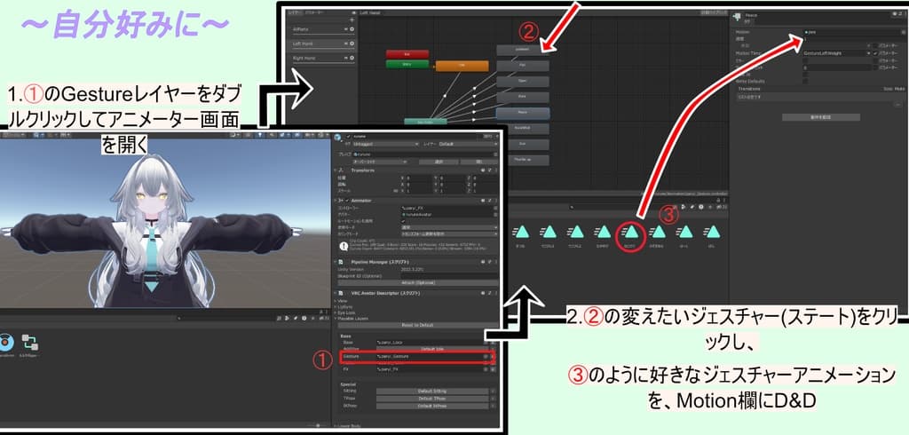Select the Peace state node
909x435 pixels.
523,113
